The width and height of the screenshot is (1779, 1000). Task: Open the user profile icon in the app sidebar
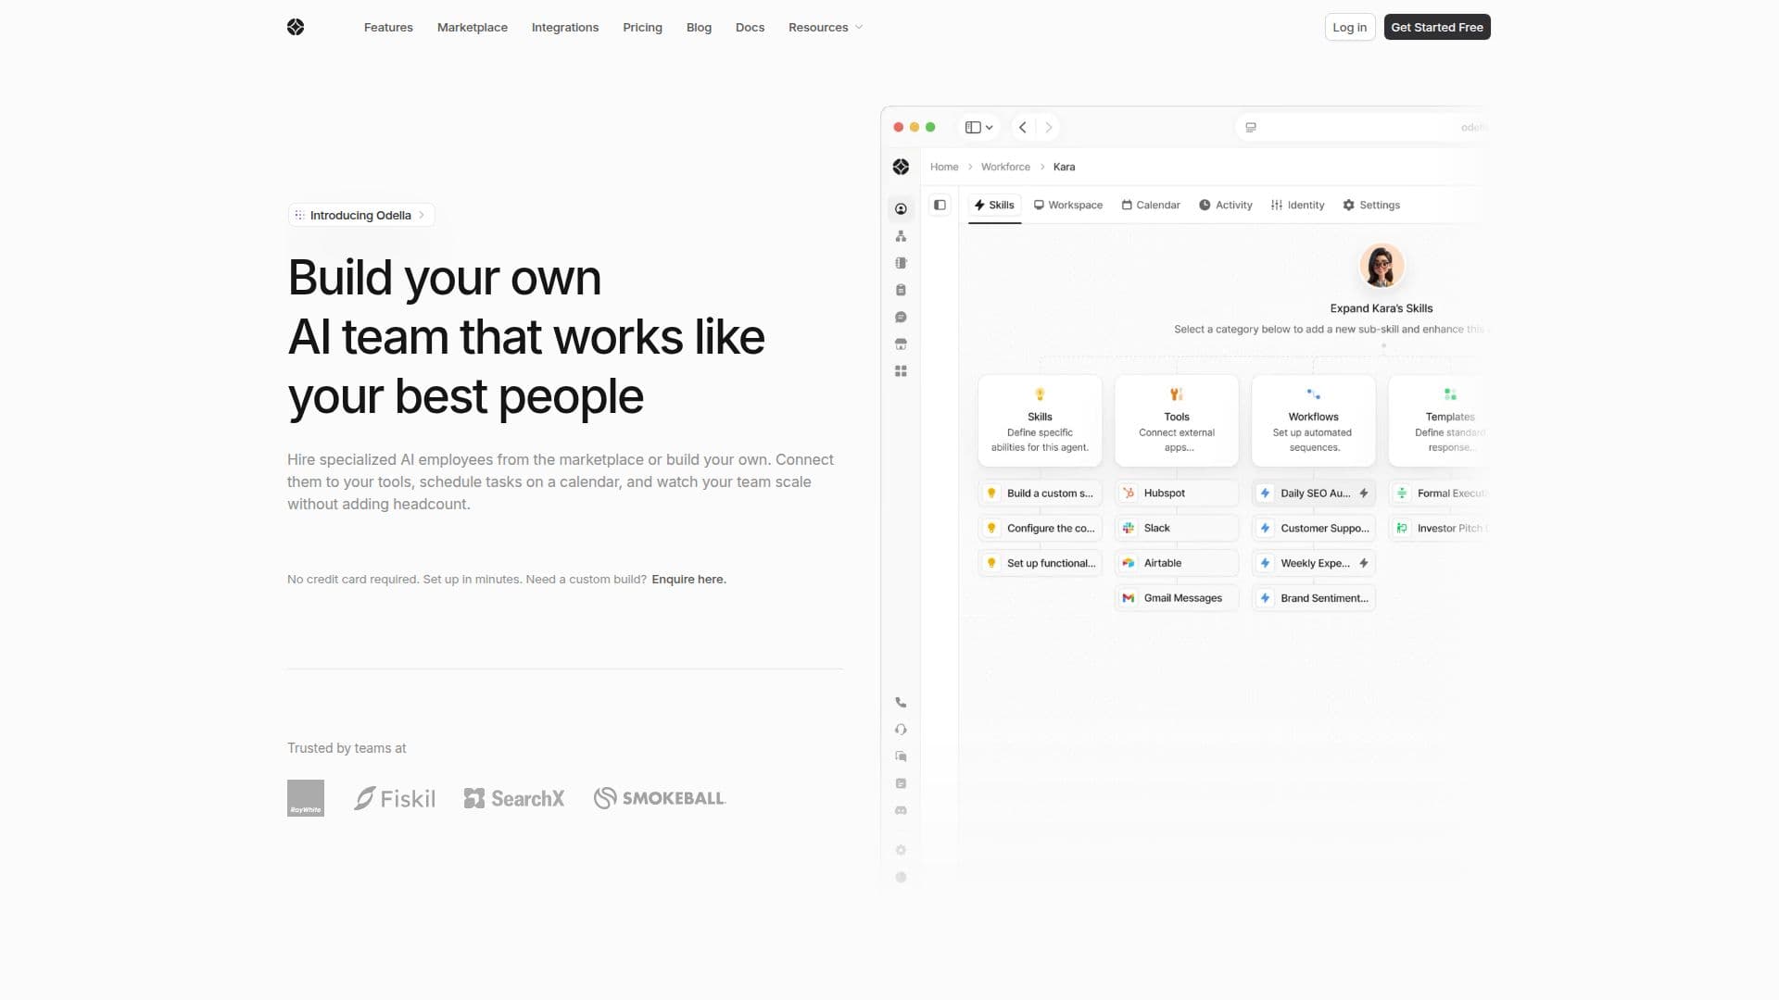[x=901, y=209]
